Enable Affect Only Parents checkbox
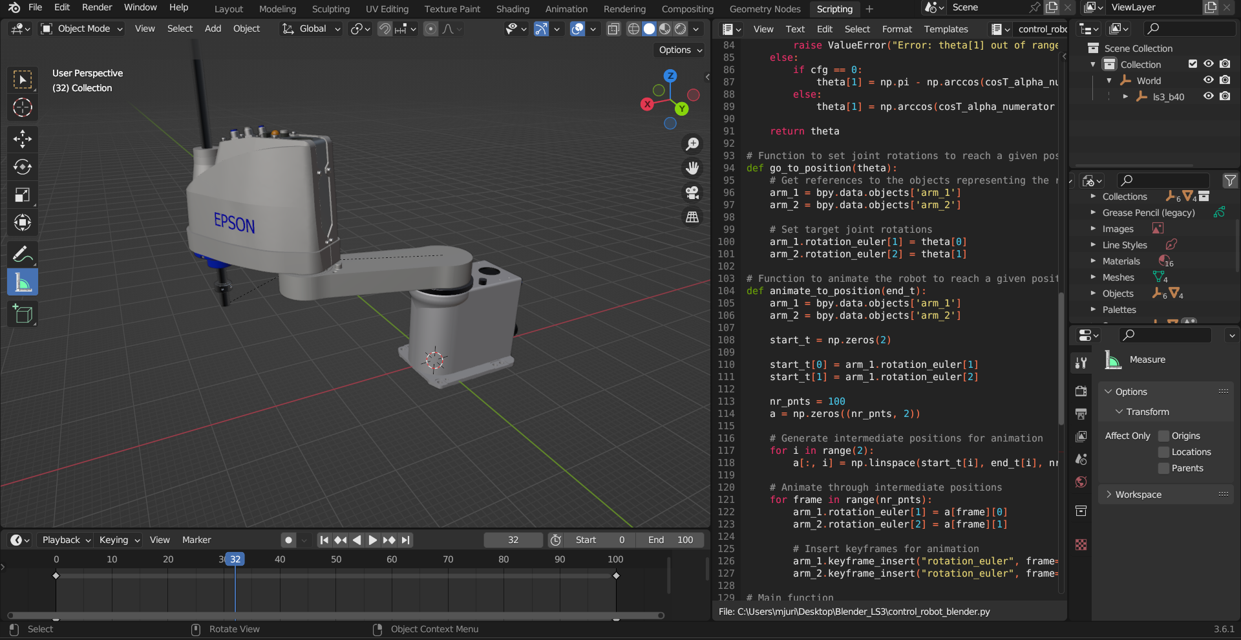 click(1164, 468)
